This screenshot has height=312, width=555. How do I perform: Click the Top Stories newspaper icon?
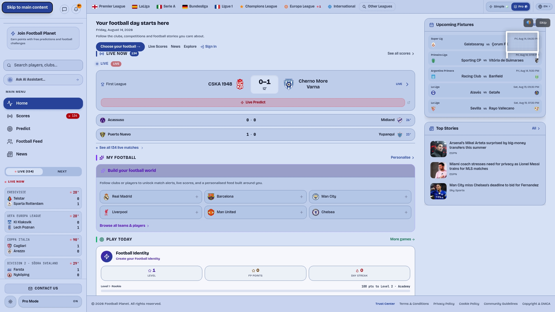[x=432, y=129]
